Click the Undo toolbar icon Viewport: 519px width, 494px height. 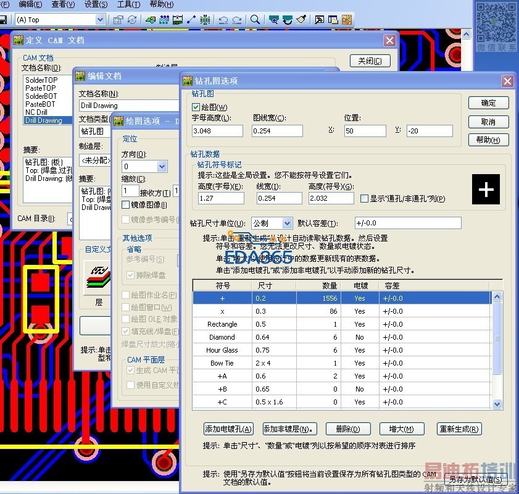click(223, 20)
